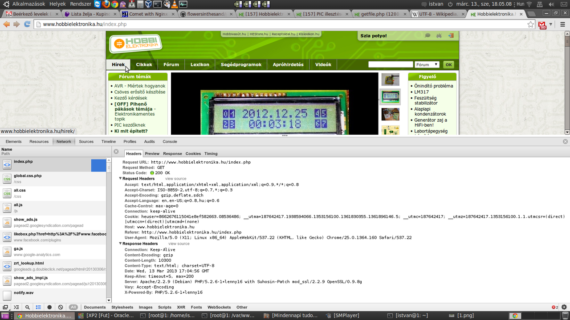Bookmark this page with the star icon
The image size is (570, 320).
(531, 24)
